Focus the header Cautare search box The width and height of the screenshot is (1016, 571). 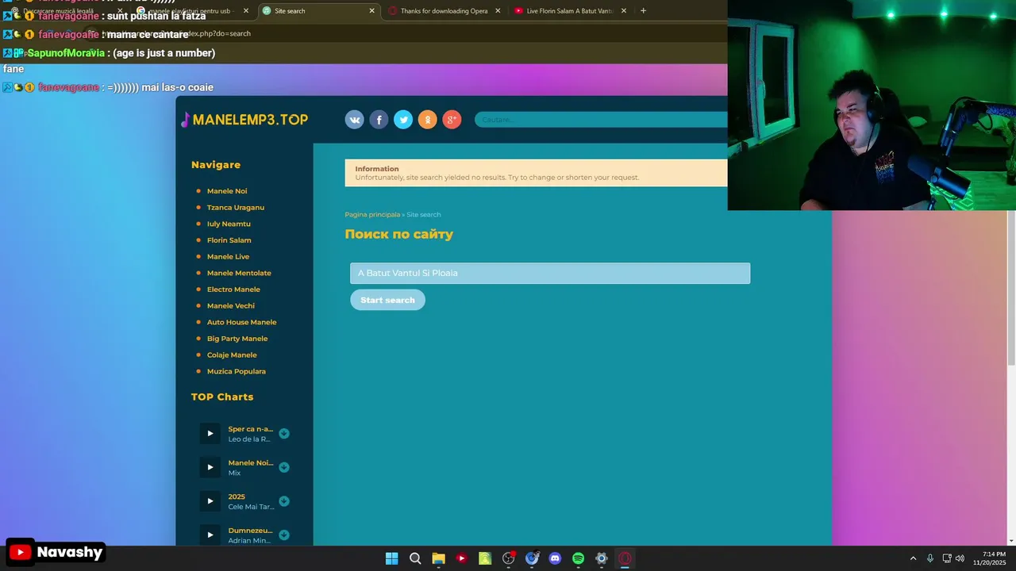tap(601, 120)
